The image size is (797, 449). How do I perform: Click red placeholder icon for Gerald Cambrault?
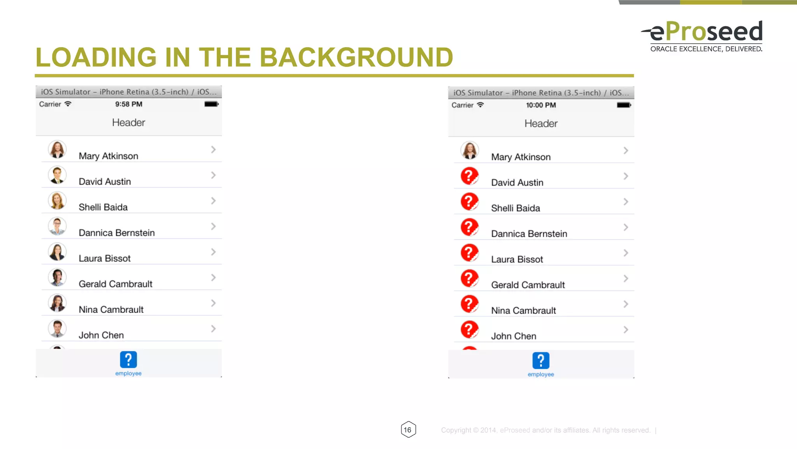point(469,278)
